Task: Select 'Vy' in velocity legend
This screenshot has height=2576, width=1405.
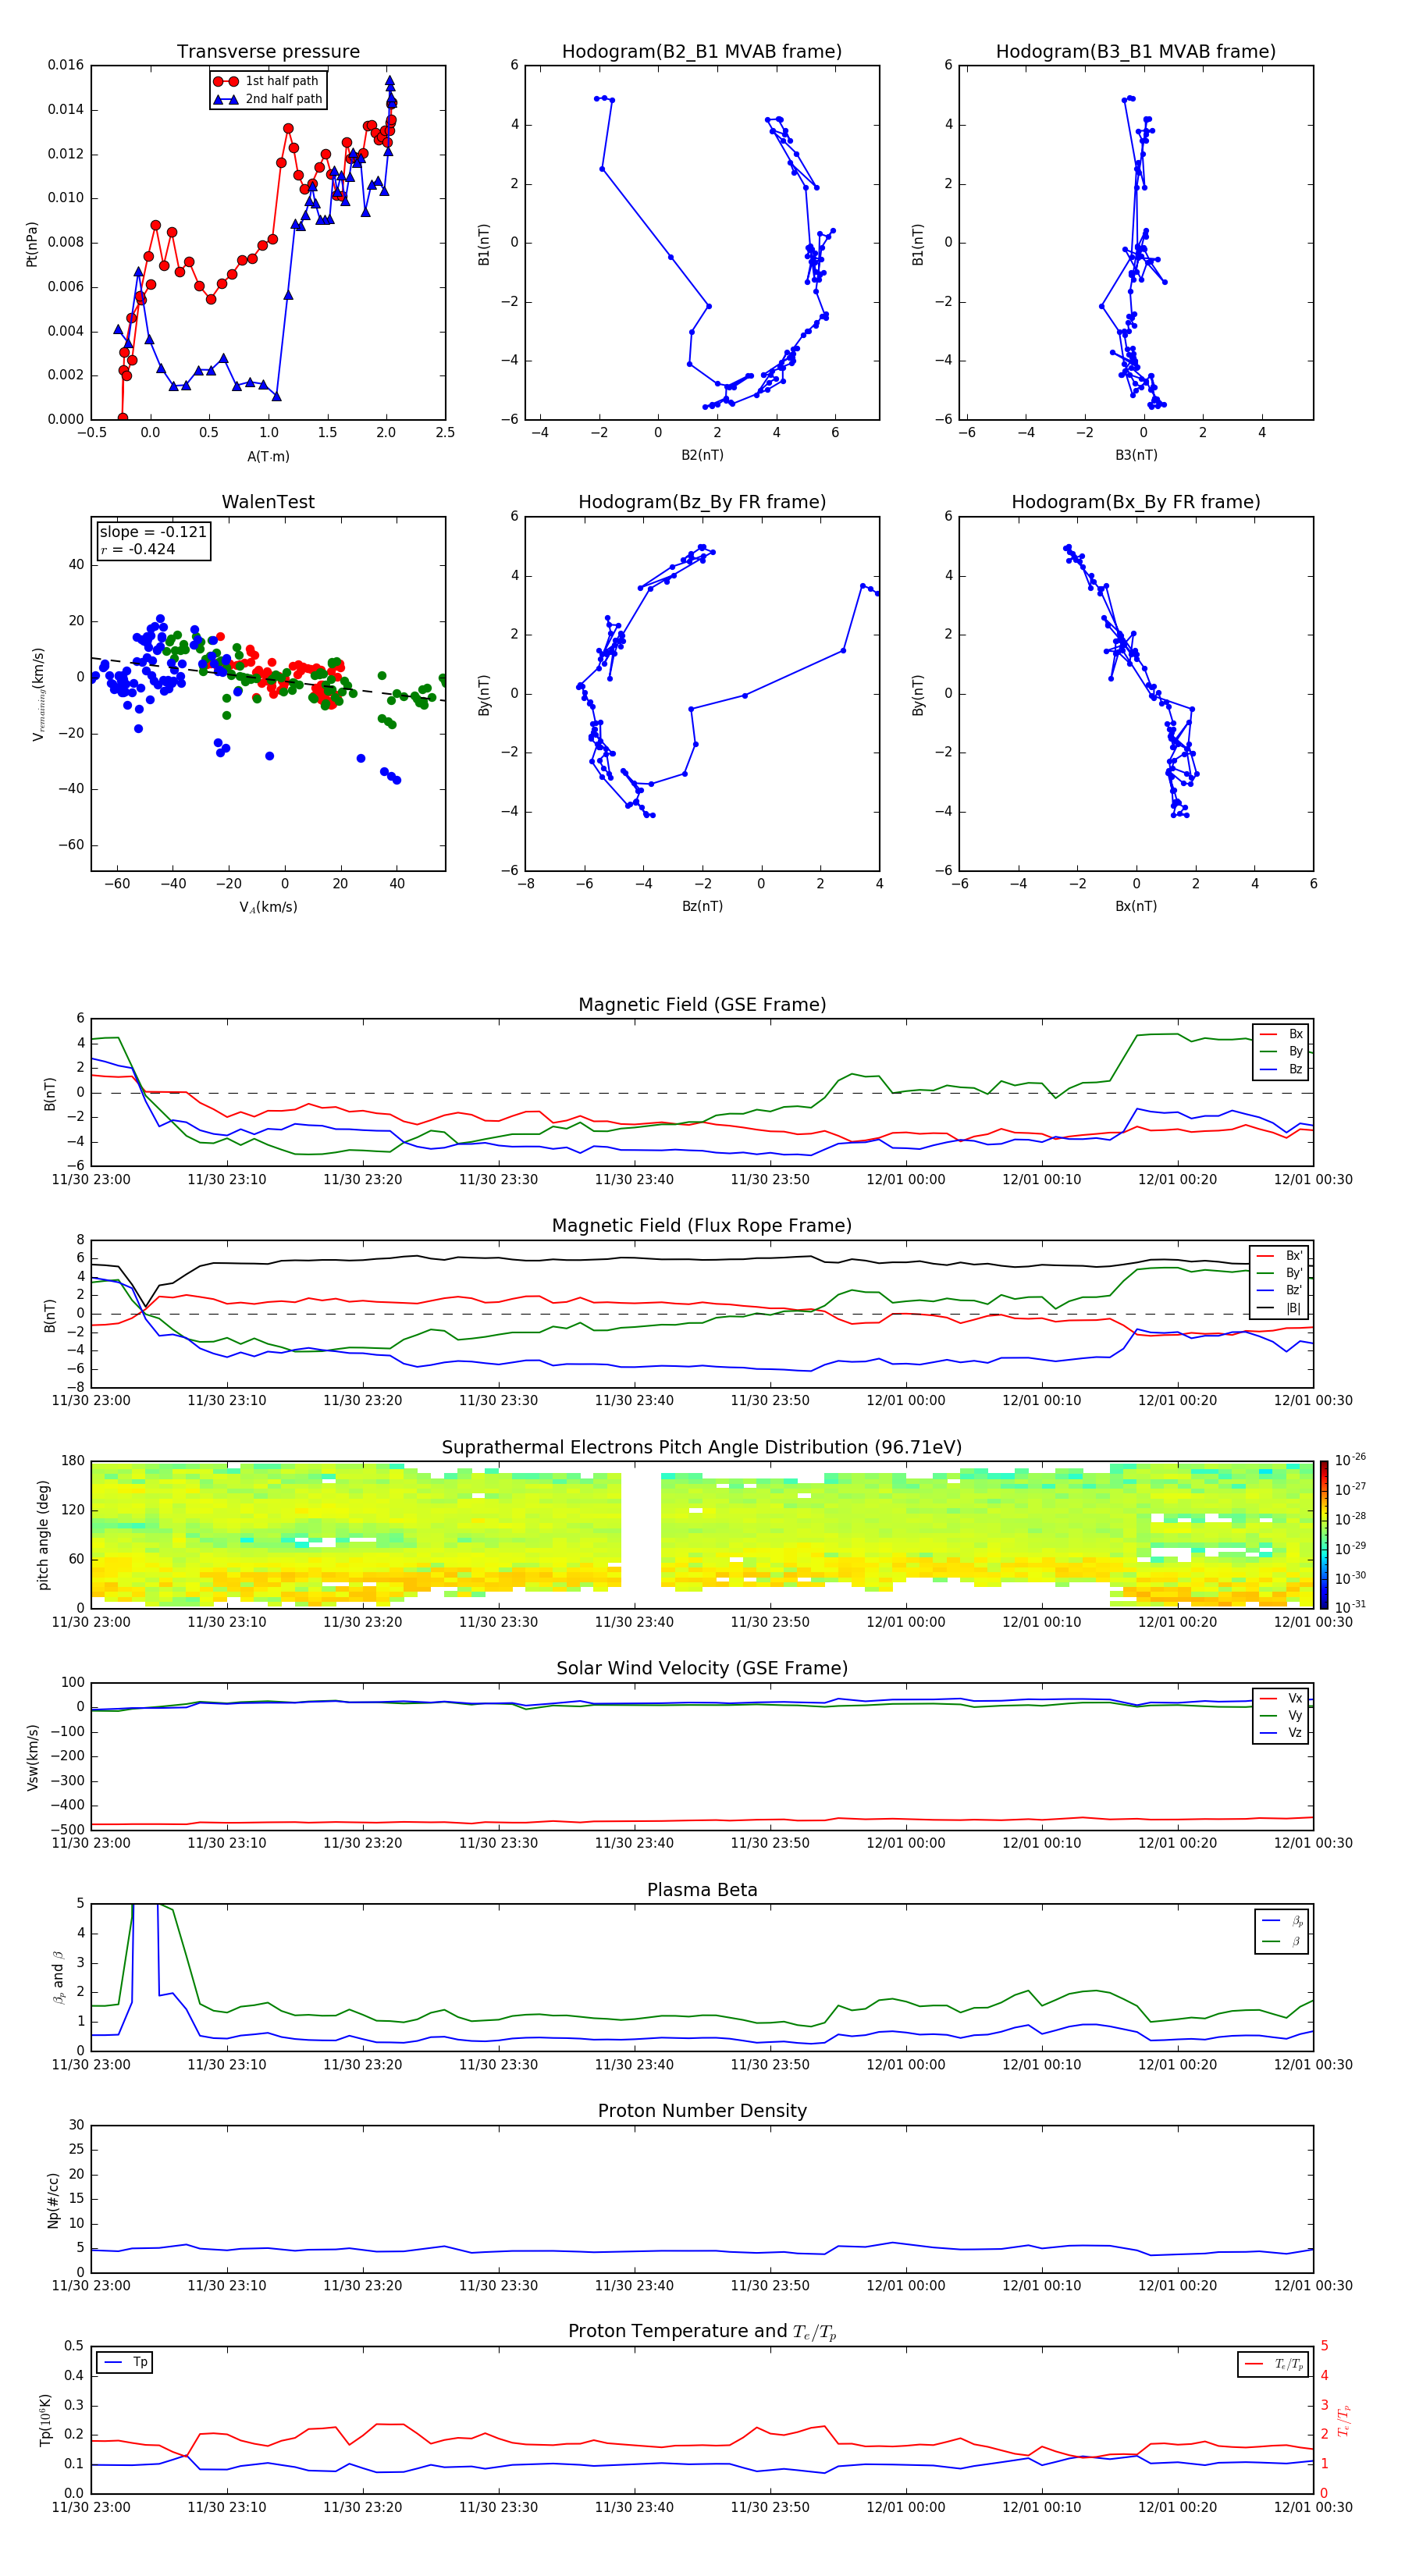Action: 1282,1715
